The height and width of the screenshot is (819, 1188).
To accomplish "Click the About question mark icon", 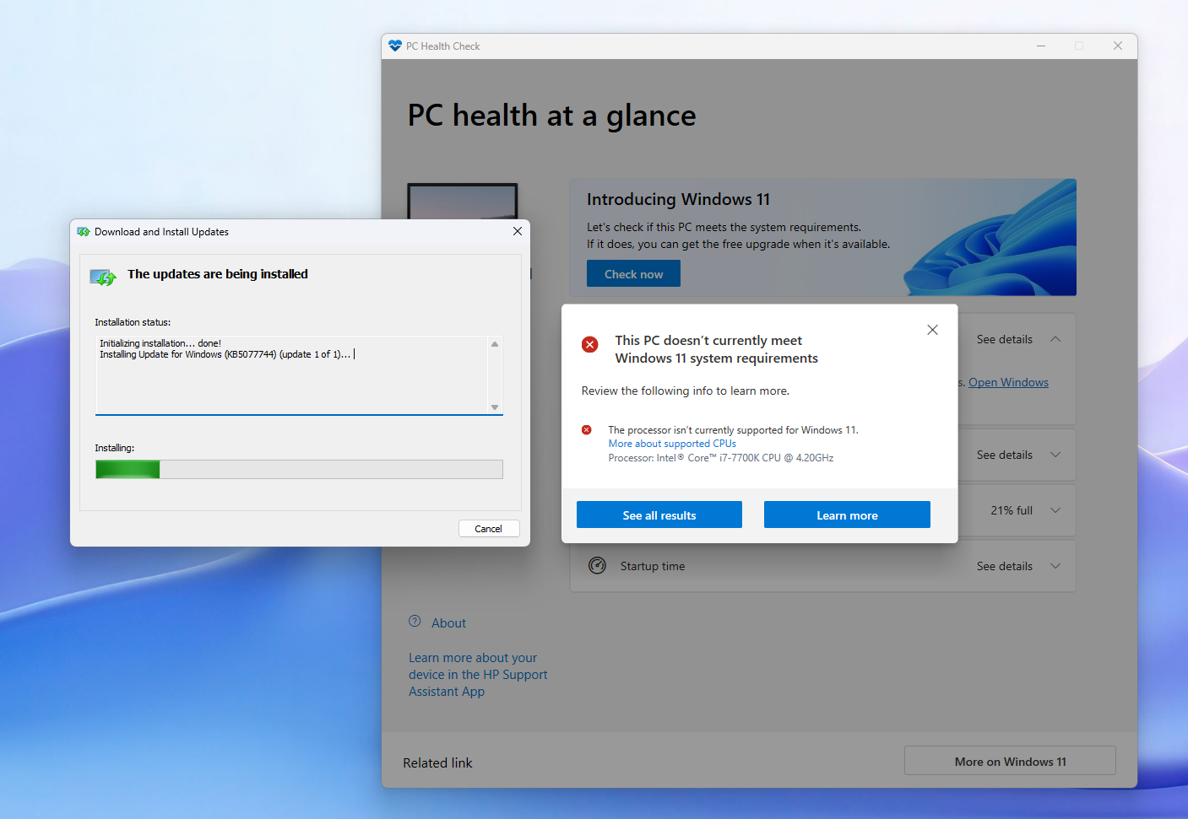I will 415,622.
